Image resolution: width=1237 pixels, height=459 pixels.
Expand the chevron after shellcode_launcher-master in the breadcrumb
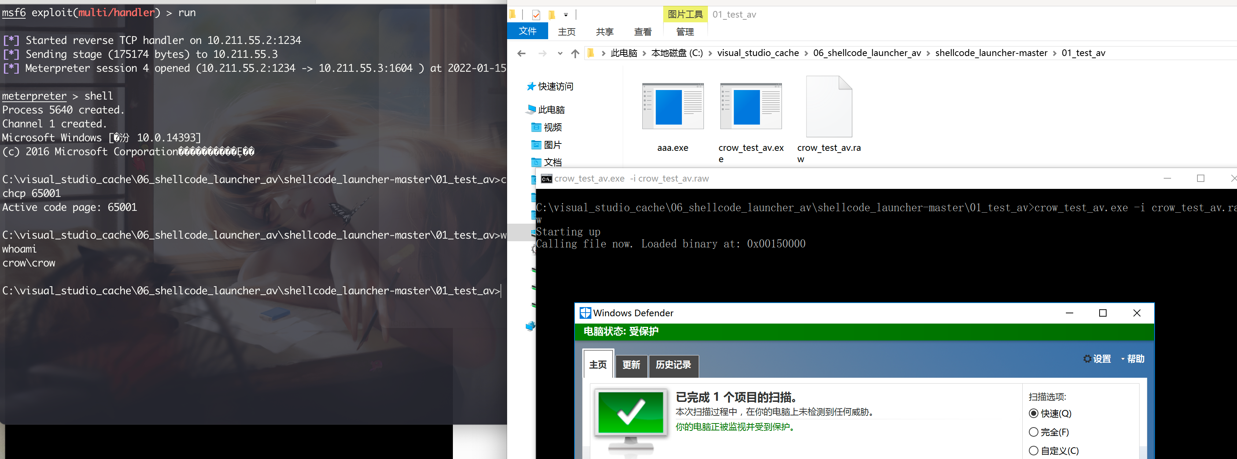(1055, 53)
